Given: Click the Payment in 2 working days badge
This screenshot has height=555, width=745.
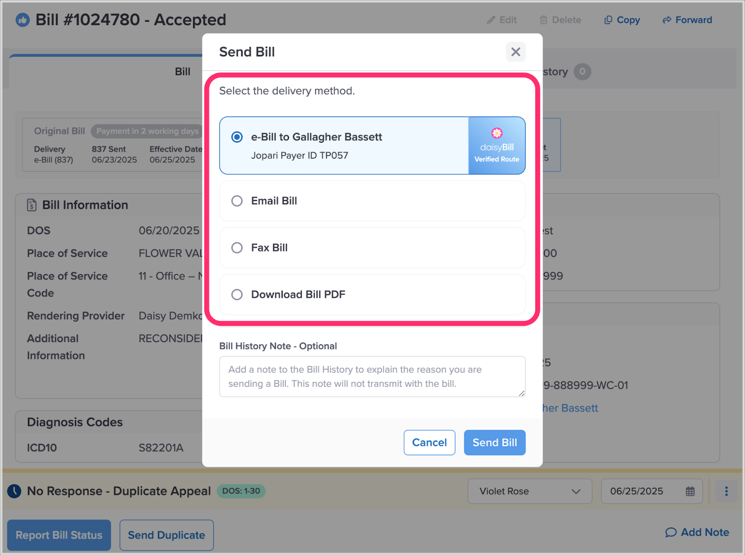Looking at the screenshot, I should (147, 131).
